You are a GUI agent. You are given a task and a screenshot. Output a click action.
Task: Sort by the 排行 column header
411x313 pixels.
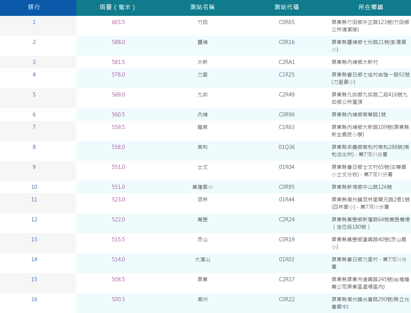34,7
